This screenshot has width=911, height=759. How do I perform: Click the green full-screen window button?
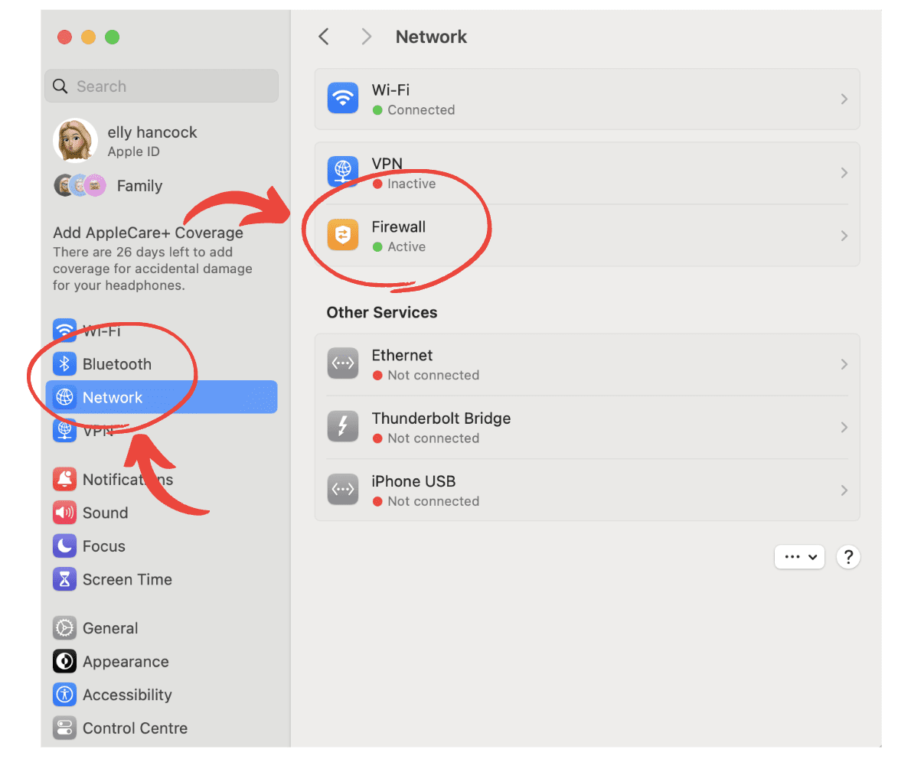point(112,37)
